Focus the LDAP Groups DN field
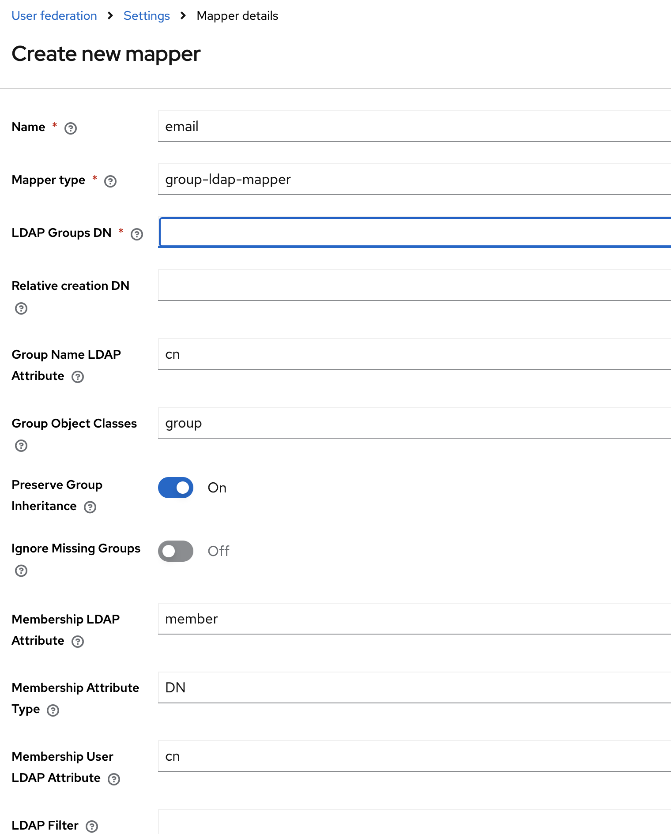 [414, 233]
